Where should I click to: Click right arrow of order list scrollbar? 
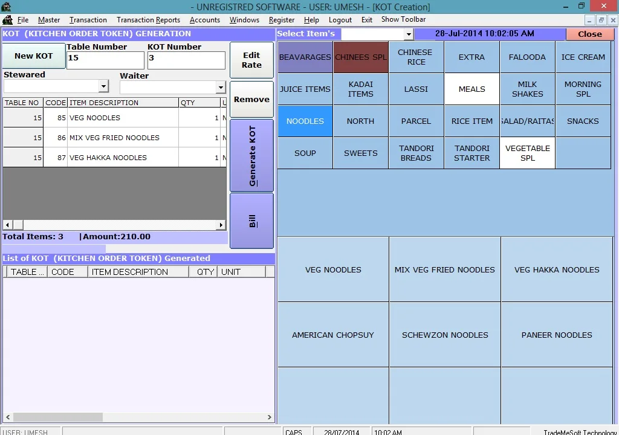pos(221,225)
